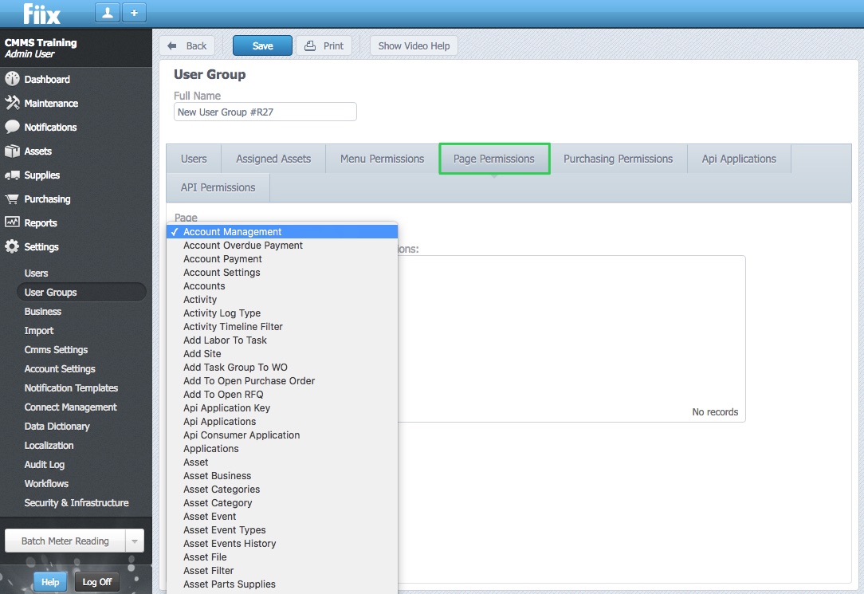Switch to Purchasing Permissions tab

click(x=618, y=159)
